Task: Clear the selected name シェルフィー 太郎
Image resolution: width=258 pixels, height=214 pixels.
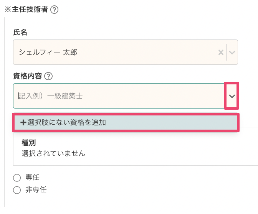Action: click(x=221, y=52)
